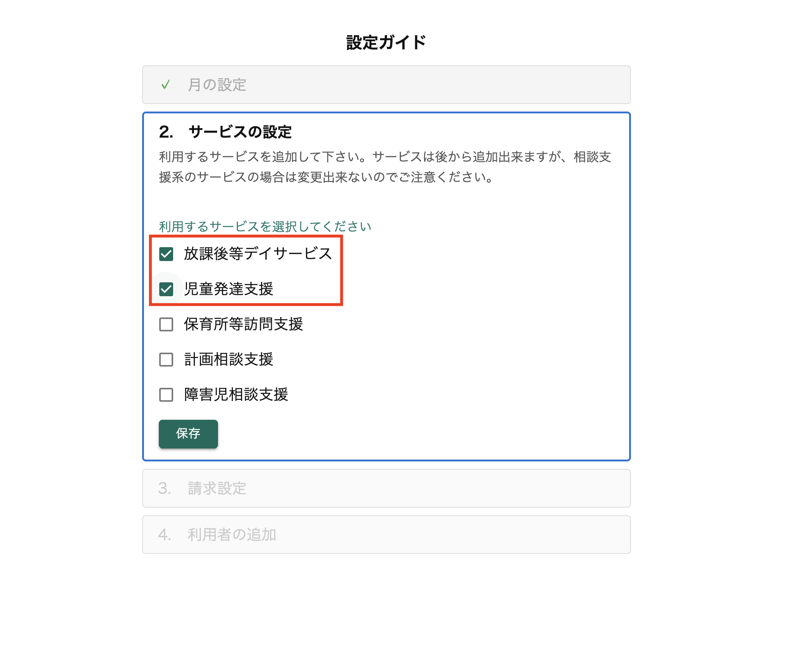The width and height of the screenshot is (799, 672).
Task: Uncheck the 児童発達支援 checkbox
Action: point(166,289)
